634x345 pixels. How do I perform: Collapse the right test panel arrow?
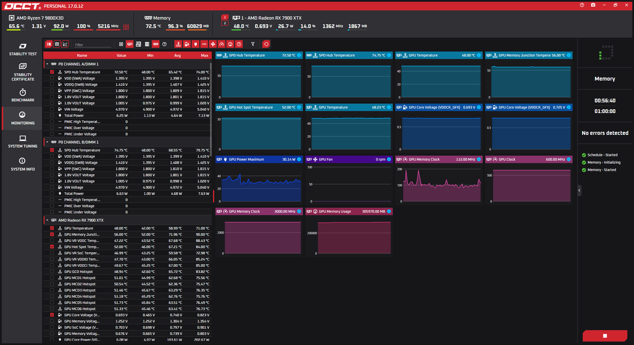(580, 190)
